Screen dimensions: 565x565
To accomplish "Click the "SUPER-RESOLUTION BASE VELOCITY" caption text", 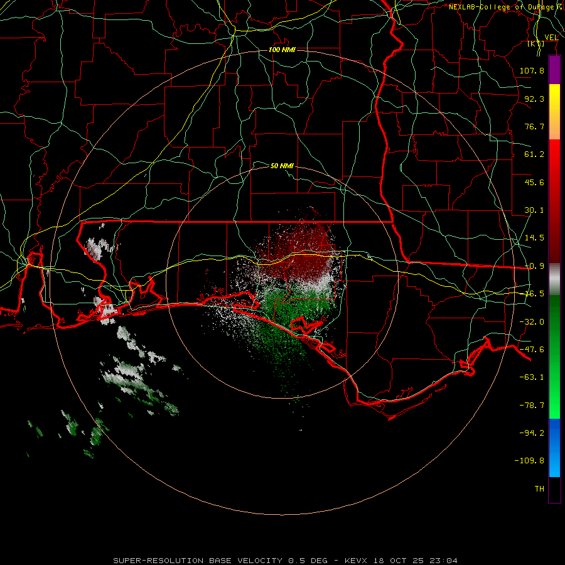I will (x=198, y=561).
